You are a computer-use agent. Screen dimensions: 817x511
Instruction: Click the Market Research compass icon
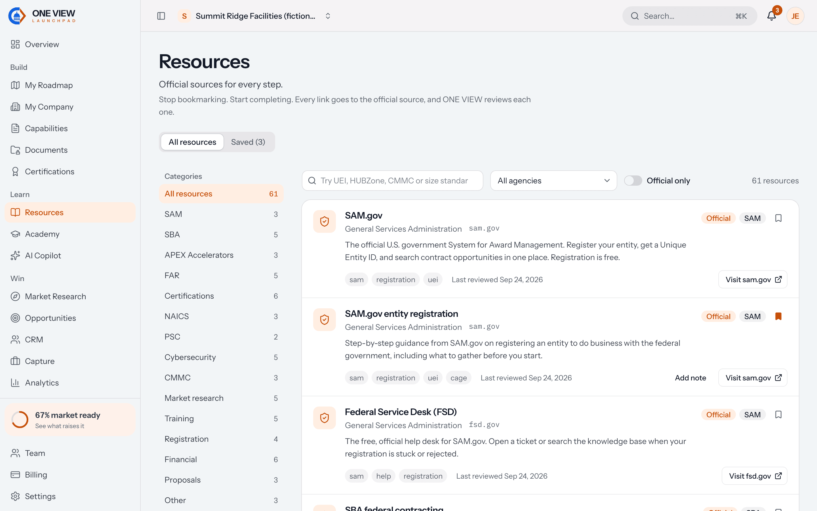15,296
